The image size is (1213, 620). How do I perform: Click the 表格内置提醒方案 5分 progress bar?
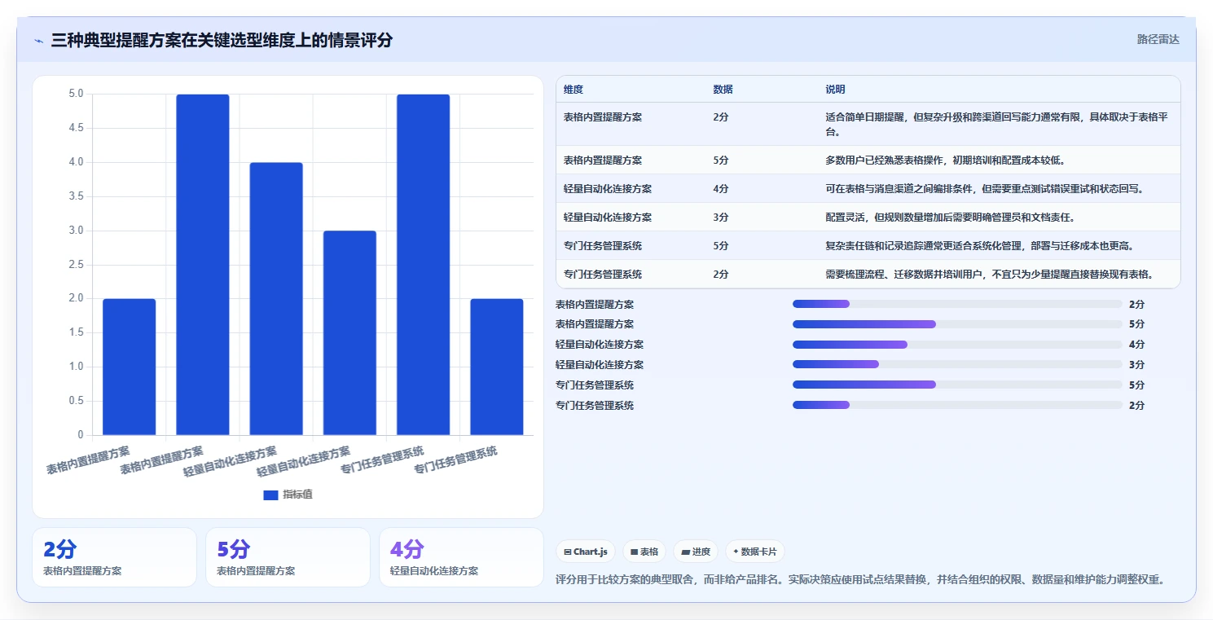(x=957, y=324)
